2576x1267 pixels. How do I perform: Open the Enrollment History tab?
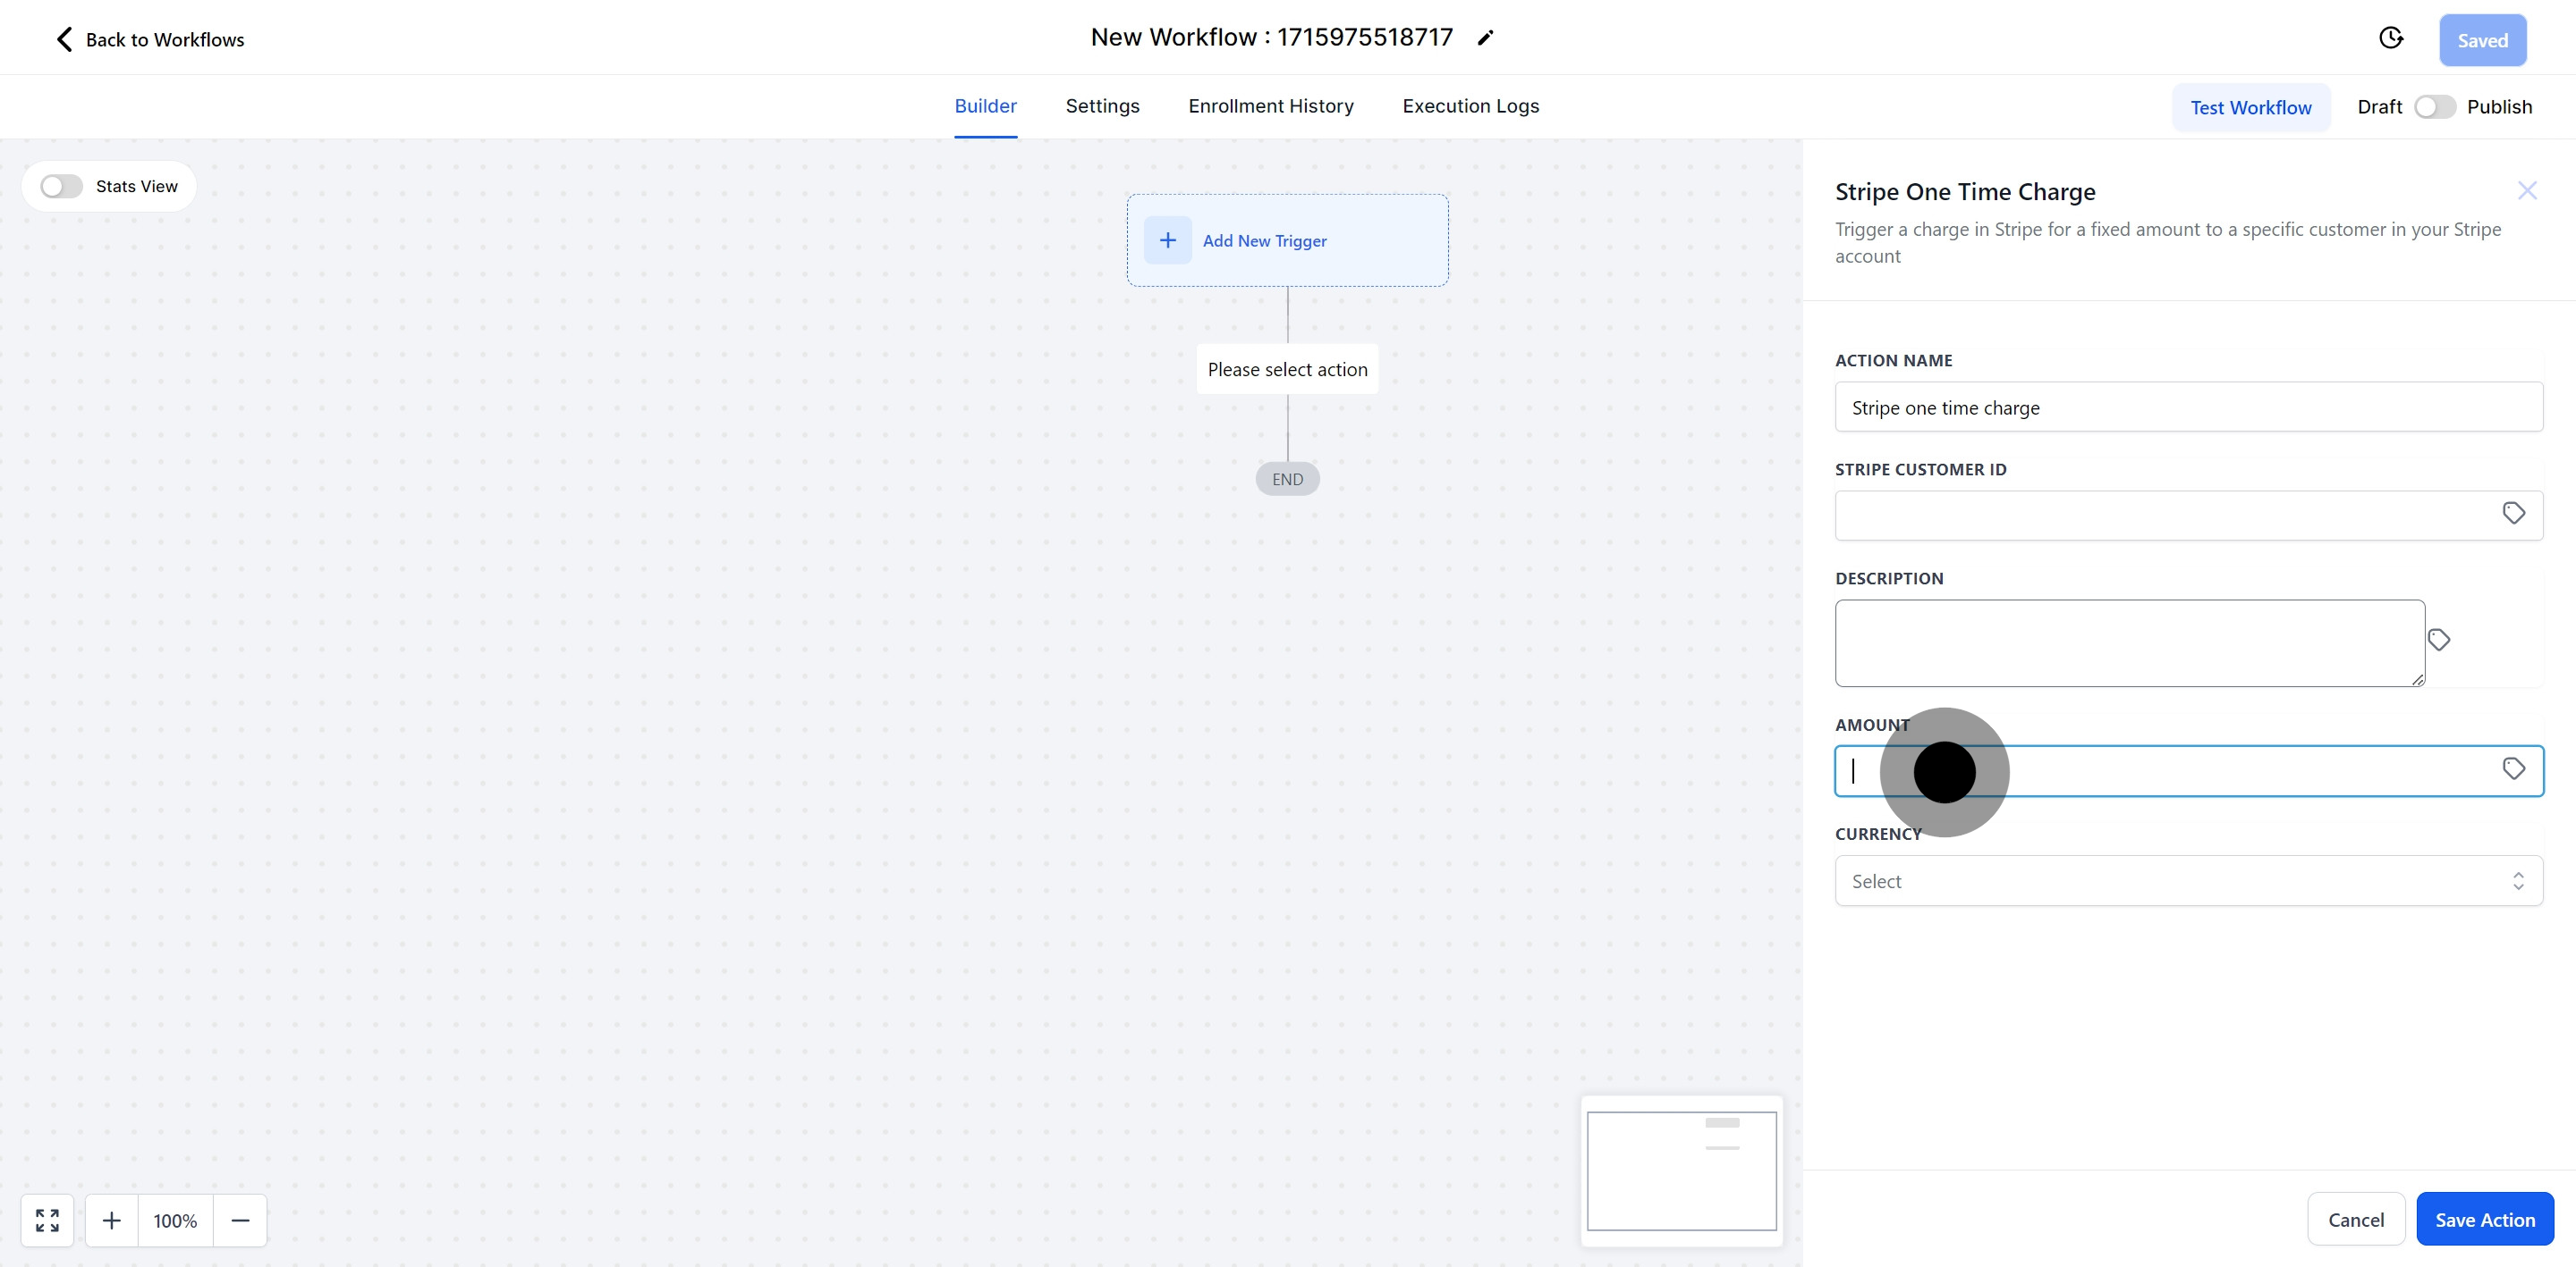1270,106
